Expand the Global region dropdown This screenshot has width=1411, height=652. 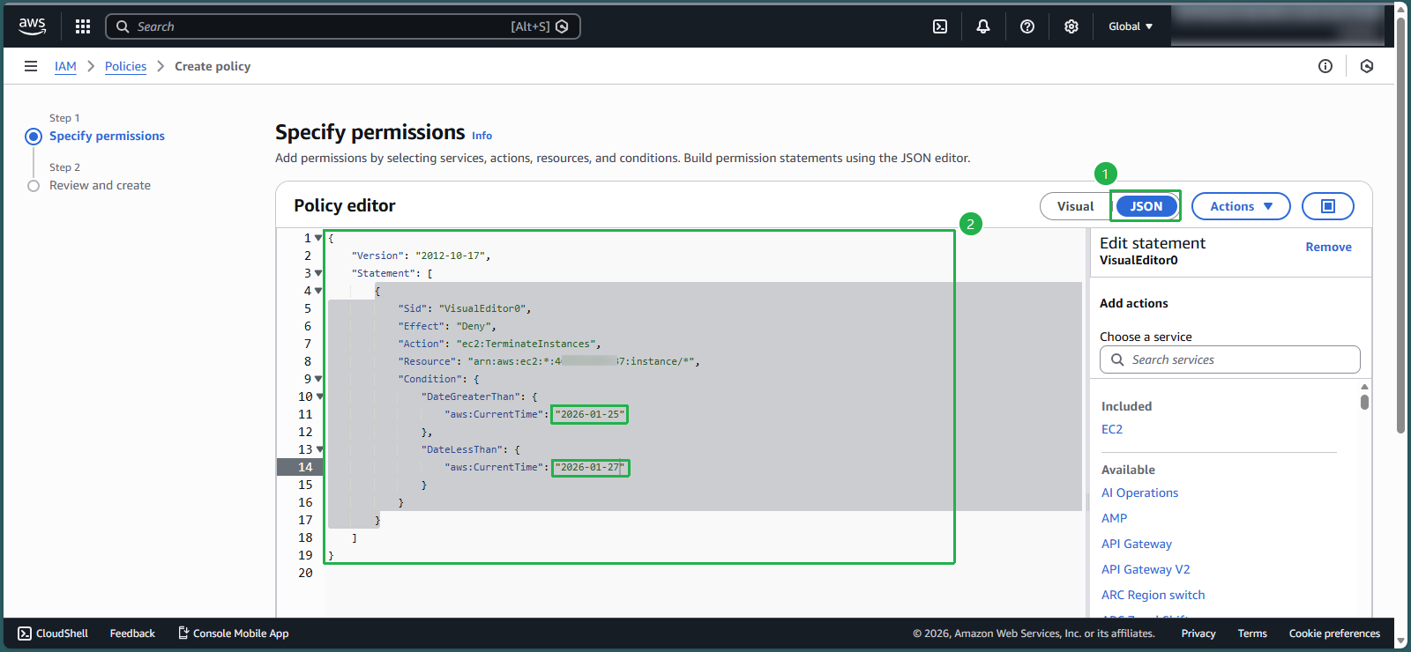tap(1131, 26)
